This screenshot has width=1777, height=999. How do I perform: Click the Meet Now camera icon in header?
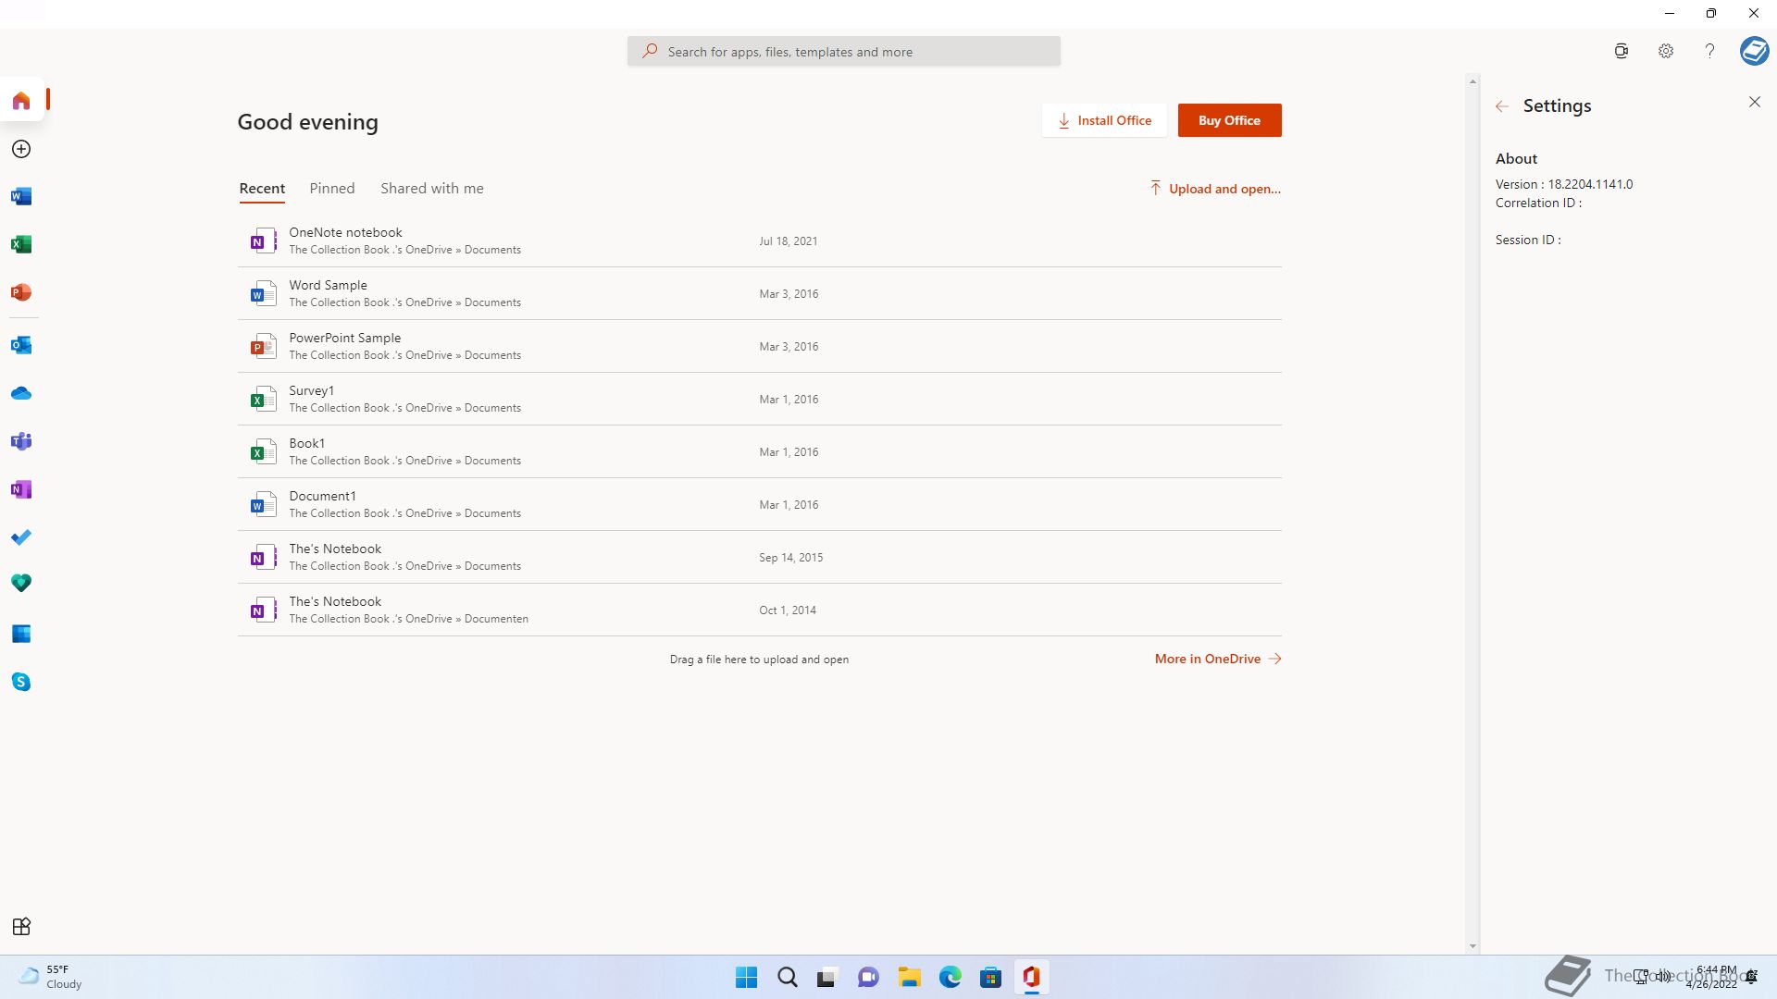coord(1622,52)
